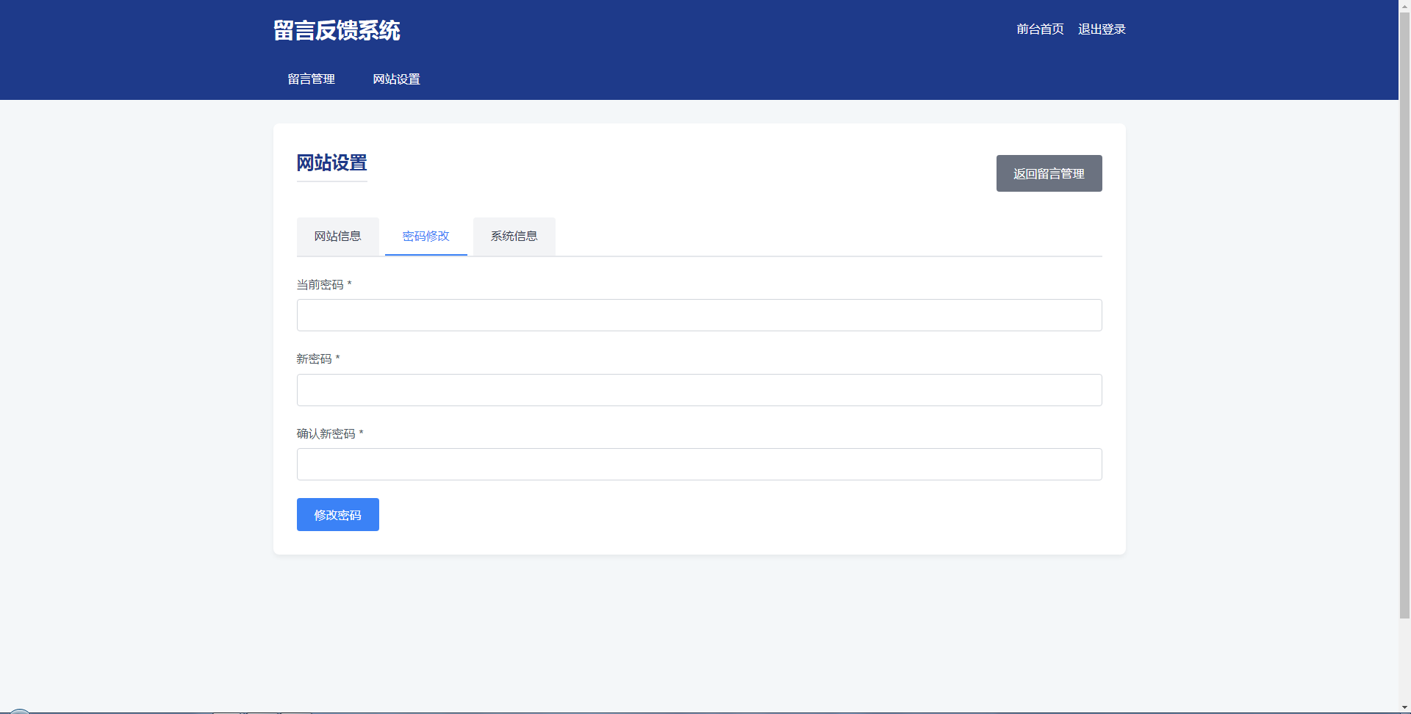Screen dimensions: 1411x714
Task: Click the 确认新密码 field label
Action: (326, 434)
